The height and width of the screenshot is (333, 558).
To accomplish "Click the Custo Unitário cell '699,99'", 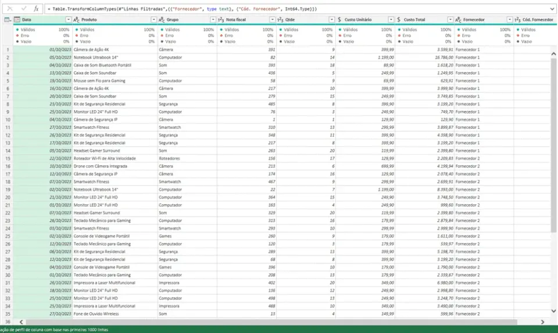I will tap(366, 166).
